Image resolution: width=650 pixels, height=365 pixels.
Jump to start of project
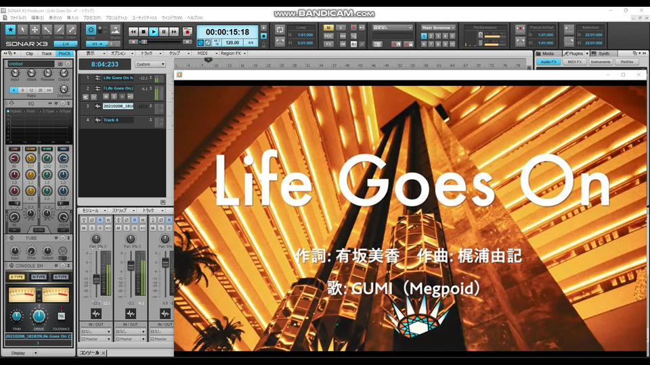tap(133, 42)
